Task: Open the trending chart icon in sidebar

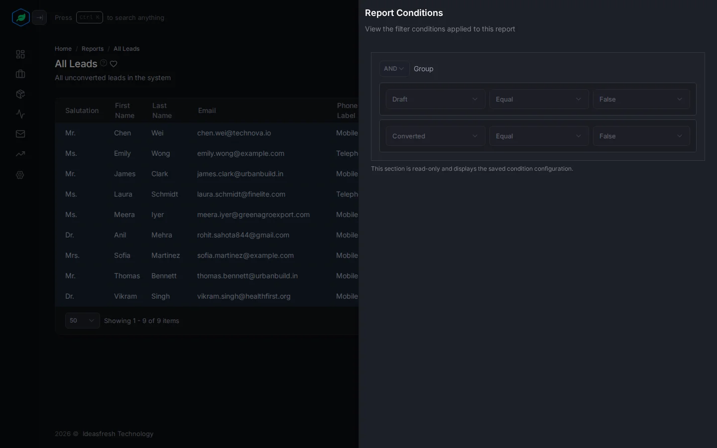Action: [x=20, y=154]
